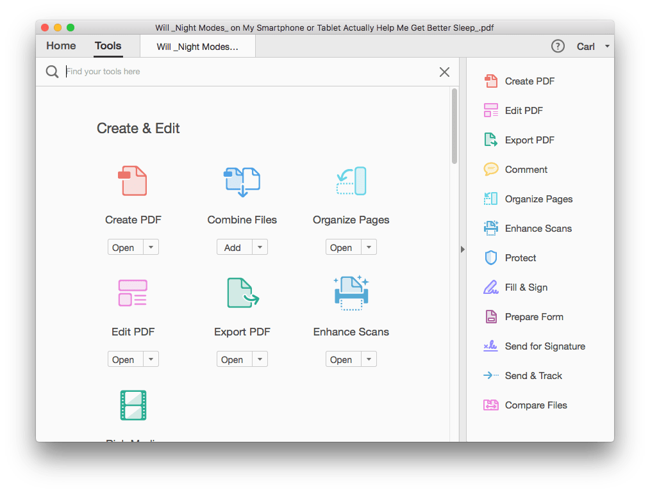
Task: Click Send for Signature in the sidebar
Action: click(x=544, y=346)
